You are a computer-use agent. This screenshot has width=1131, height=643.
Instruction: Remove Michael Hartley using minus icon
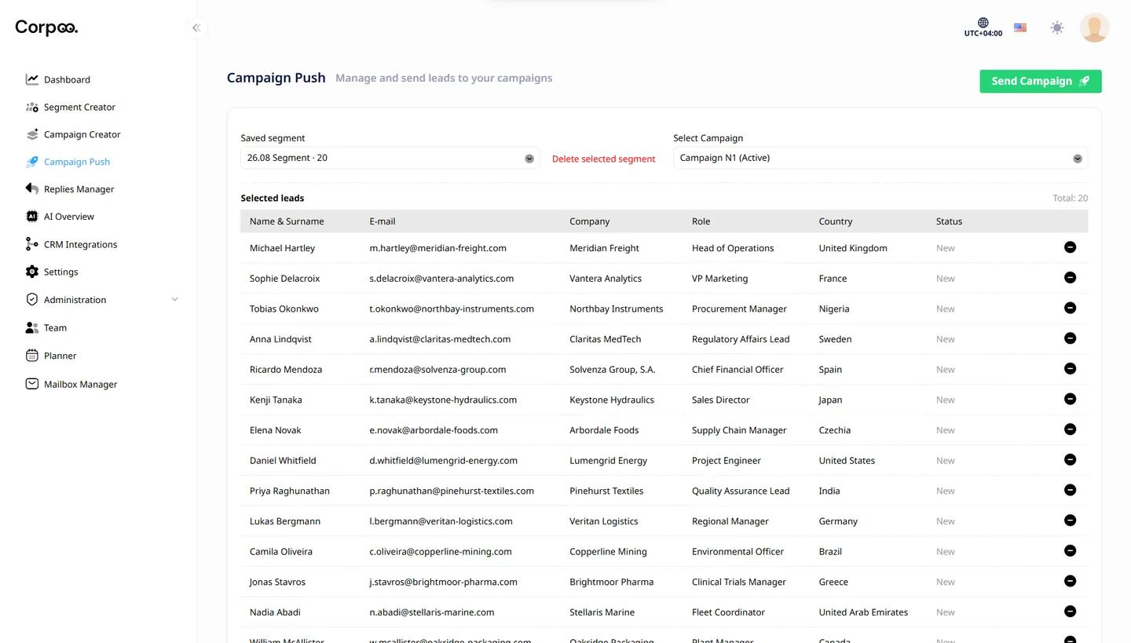pos(1070,247)
